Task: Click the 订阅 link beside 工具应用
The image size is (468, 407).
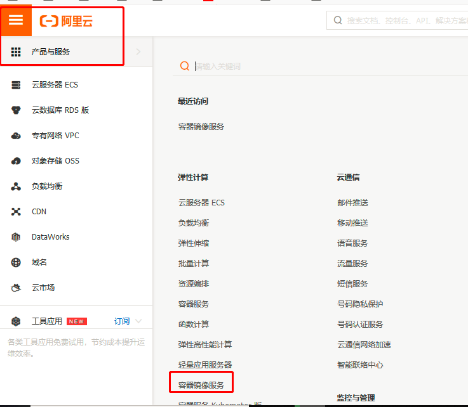Action: (122, 321)
